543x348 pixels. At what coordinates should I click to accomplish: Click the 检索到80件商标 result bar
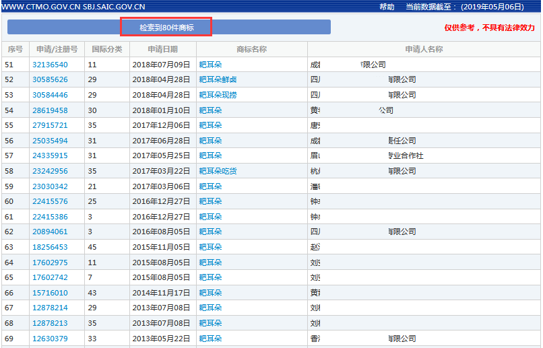coord(169,27)
